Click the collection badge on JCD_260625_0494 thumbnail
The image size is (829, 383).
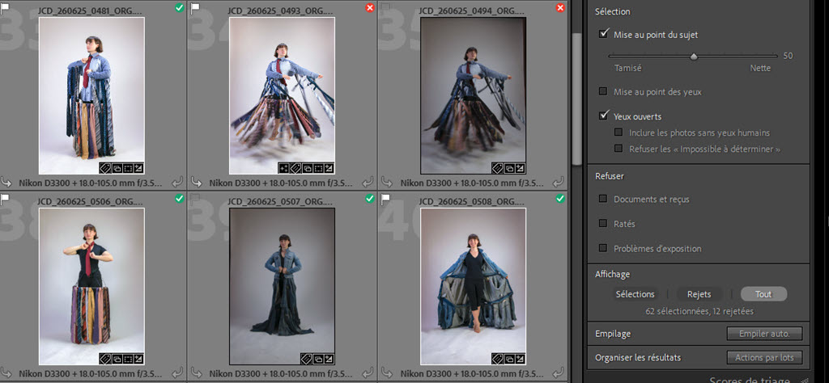coord(509,168)
